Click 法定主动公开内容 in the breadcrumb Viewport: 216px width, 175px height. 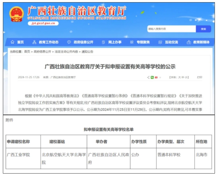click(66, 52)
